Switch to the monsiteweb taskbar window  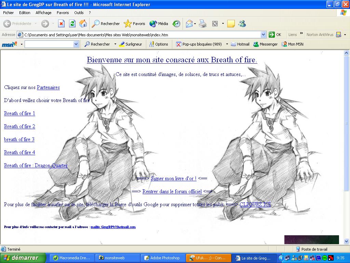point(117,258)
